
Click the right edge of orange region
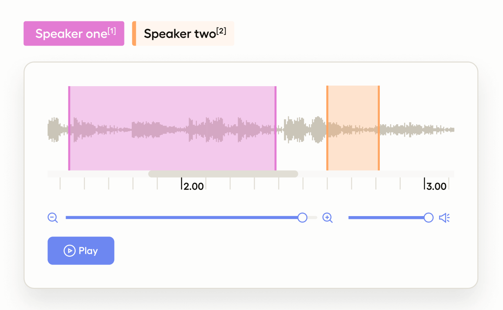[x=379, y=128]
